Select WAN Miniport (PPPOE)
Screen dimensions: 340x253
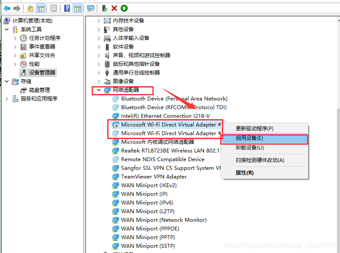150,229
